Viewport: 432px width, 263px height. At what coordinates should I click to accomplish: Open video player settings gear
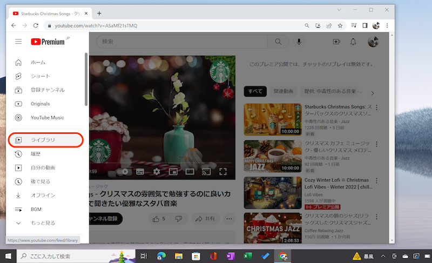coord(157,172)
